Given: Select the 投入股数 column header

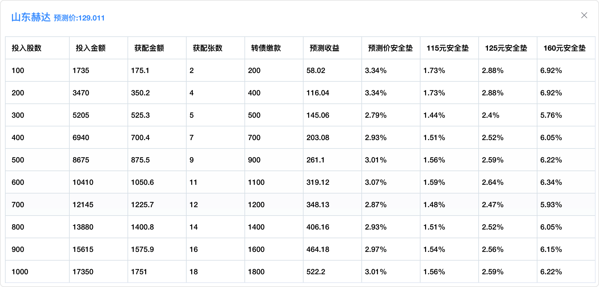Looking at the screenshot, I should [x=26, y=48].
